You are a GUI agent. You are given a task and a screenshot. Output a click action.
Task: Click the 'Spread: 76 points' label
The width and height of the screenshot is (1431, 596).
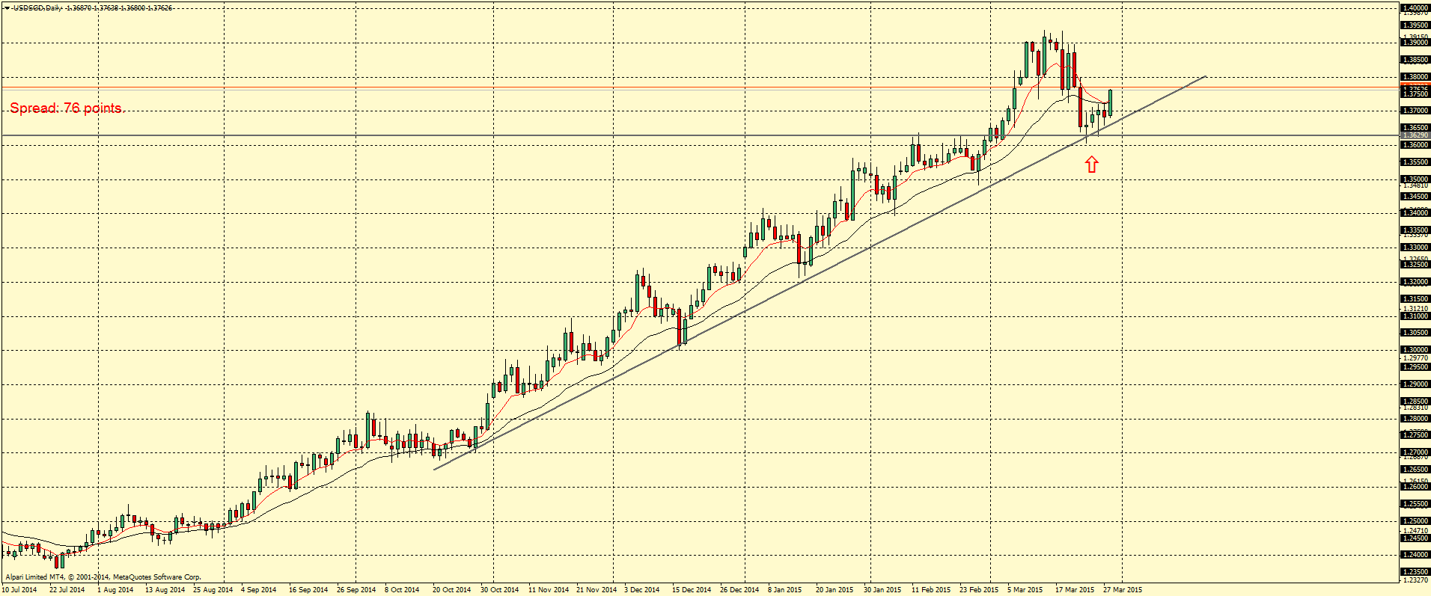[x=66, y=108]
